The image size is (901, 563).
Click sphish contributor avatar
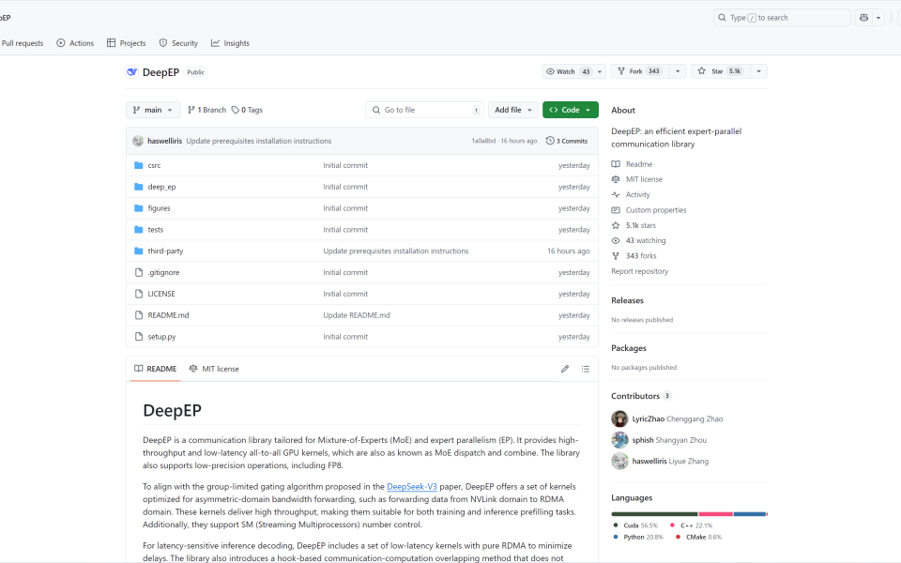pos(619,440)
